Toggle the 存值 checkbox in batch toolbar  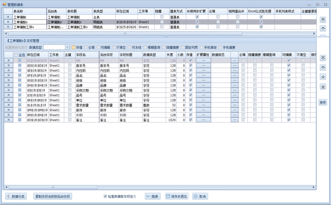point(73,47)
